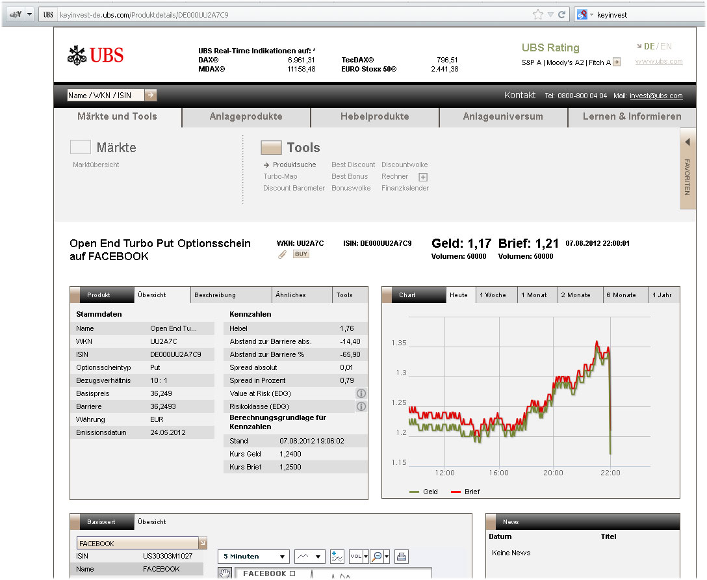Click the add comparison chart icon

[x=337, y=557]
